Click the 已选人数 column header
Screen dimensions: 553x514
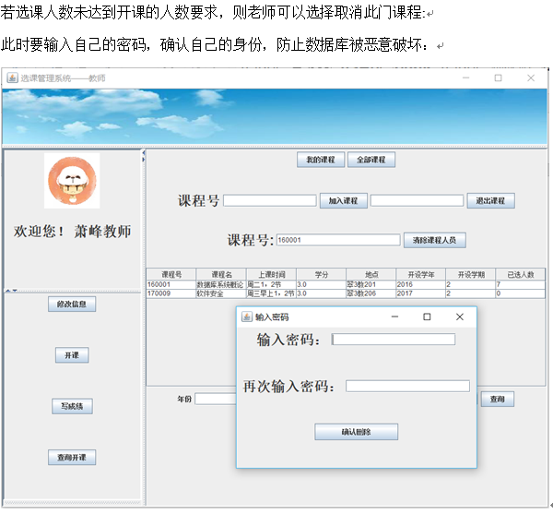[521, 274]
